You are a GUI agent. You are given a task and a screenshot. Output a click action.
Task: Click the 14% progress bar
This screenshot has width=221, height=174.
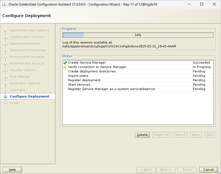[138, 35]
